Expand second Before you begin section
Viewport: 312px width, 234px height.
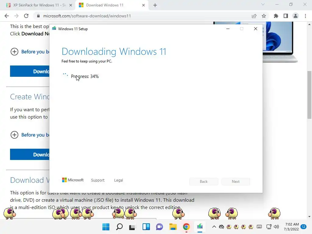click(30, 135)
